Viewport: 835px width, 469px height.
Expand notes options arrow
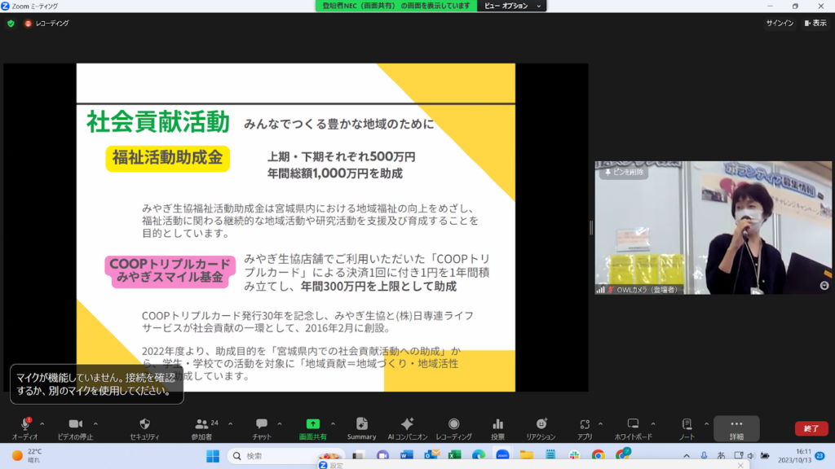click(707, 423)
